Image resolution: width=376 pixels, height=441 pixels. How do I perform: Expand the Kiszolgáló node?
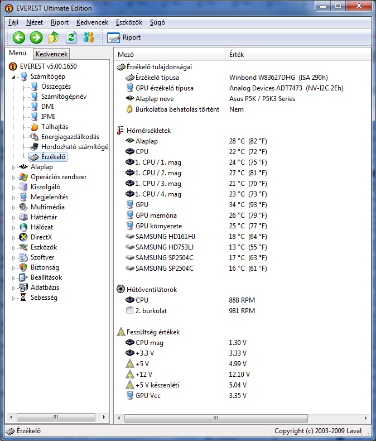[x=13, y=188]
